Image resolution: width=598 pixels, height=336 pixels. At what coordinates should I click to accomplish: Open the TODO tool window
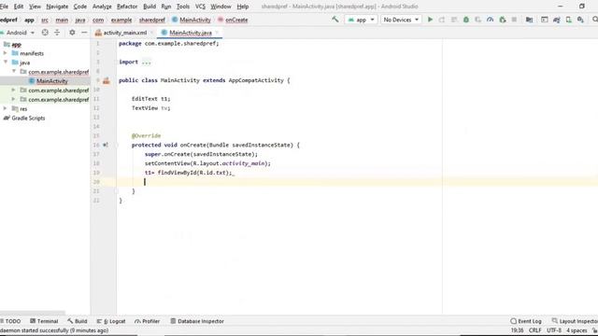(10, 321)
